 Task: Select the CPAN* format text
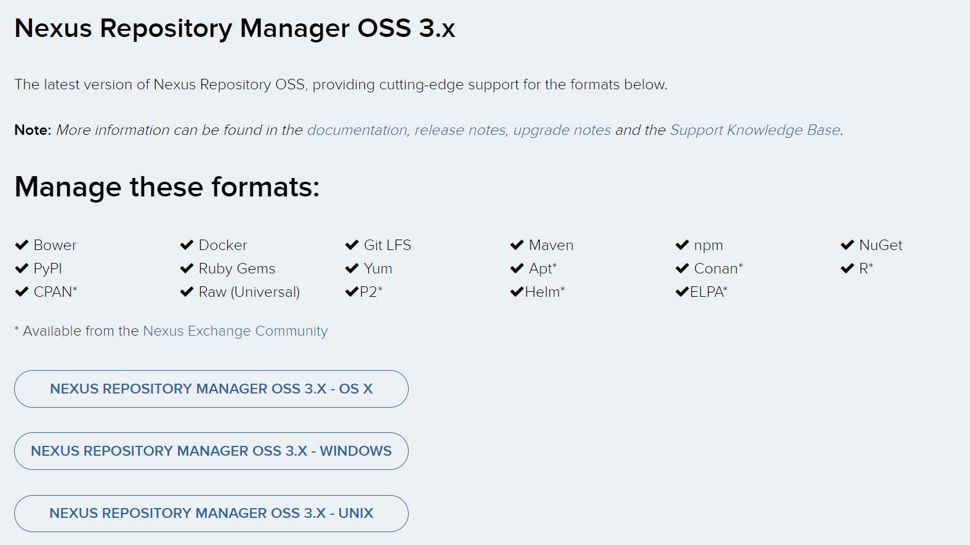55,292
